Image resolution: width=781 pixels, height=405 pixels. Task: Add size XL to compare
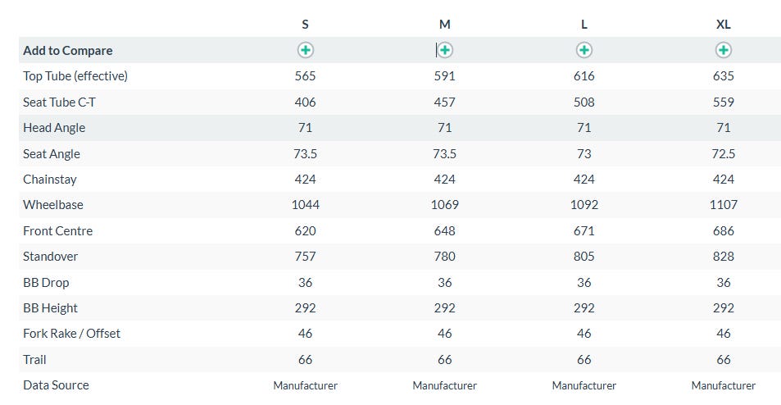click(724, 50)
